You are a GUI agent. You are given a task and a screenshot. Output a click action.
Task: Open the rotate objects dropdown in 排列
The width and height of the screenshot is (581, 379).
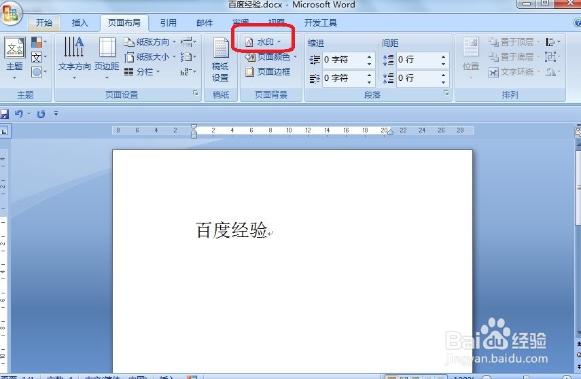click(x=552, y=72)
